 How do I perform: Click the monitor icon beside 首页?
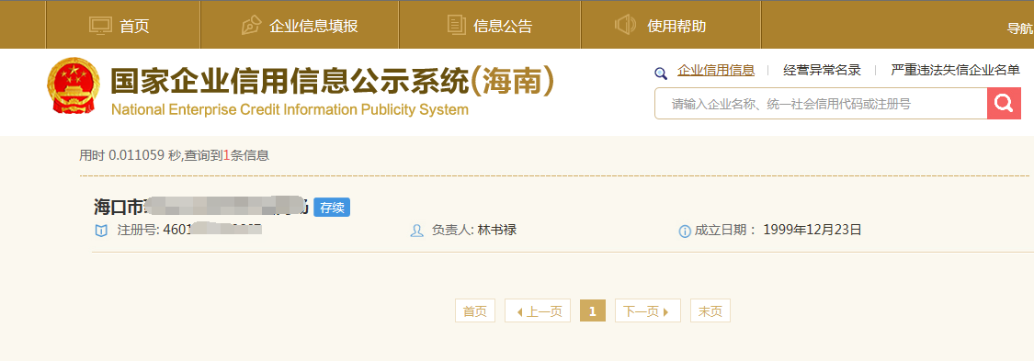100,26
